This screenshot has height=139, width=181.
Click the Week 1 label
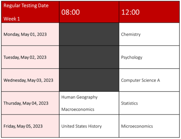point(12,19)
